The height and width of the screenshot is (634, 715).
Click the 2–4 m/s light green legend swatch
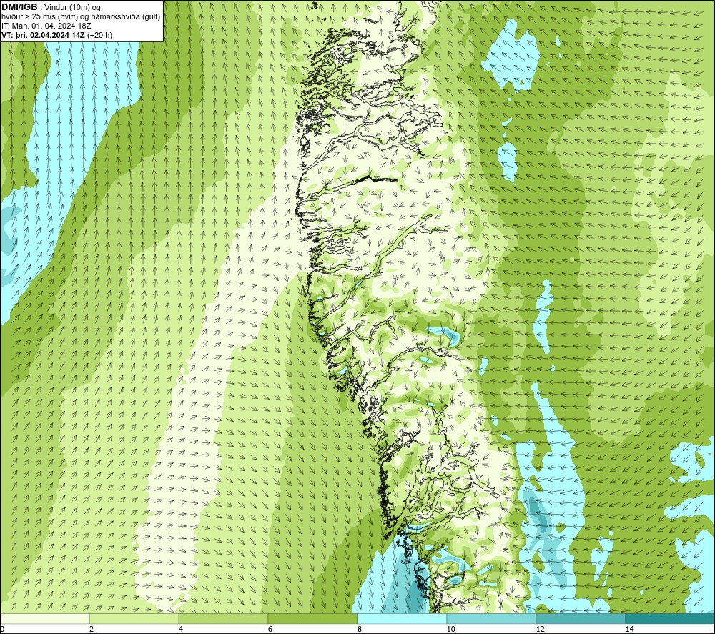pyautogui.click(x=134, y=618)
